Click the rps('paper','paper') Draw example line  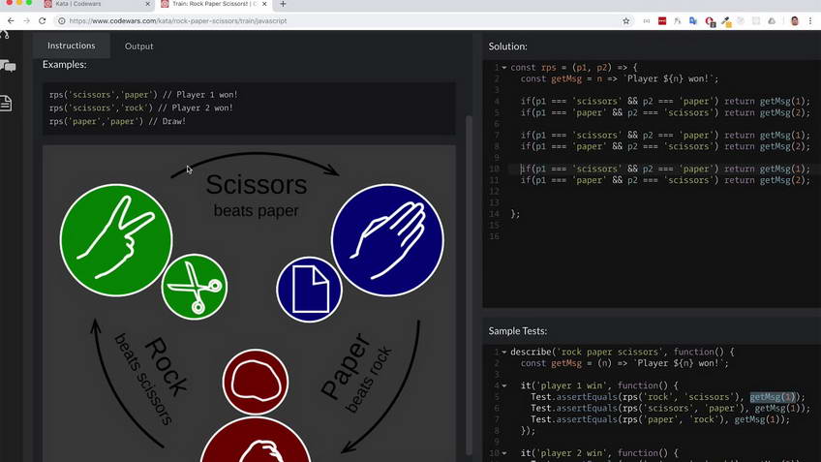[117, 121]
